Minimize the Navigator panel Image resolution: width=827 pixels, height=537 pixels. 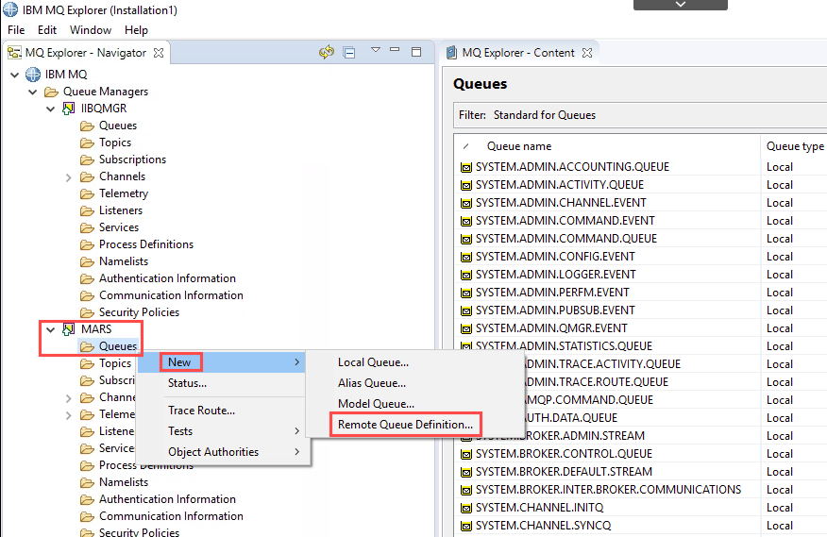395,50
